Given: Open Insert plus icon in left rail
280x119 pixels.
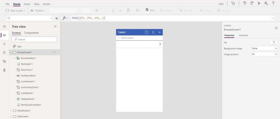Looking at the screenshot, I should (4, 44).
